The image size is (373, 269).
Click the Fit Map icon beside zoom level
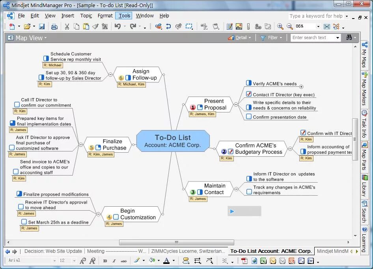pos(327,26)
